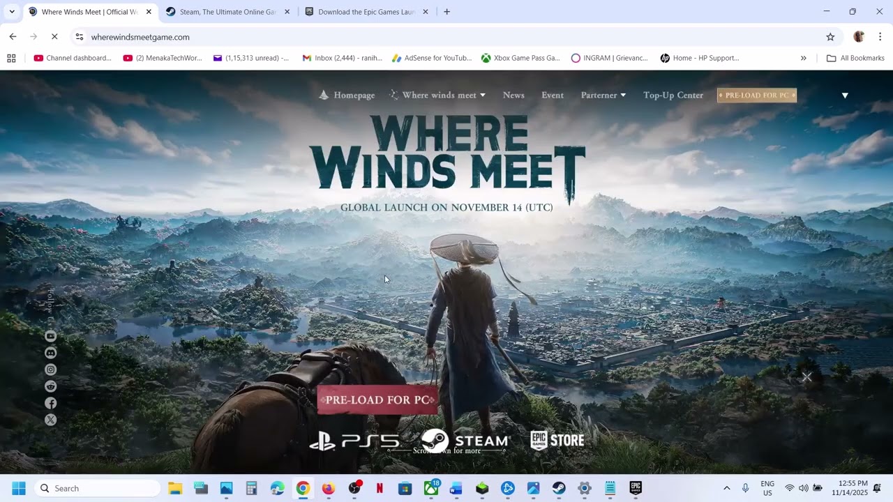Open the Steam app in the taskbar
The width and height of the screenshot is (893, 502).
(x=559, y=488)
